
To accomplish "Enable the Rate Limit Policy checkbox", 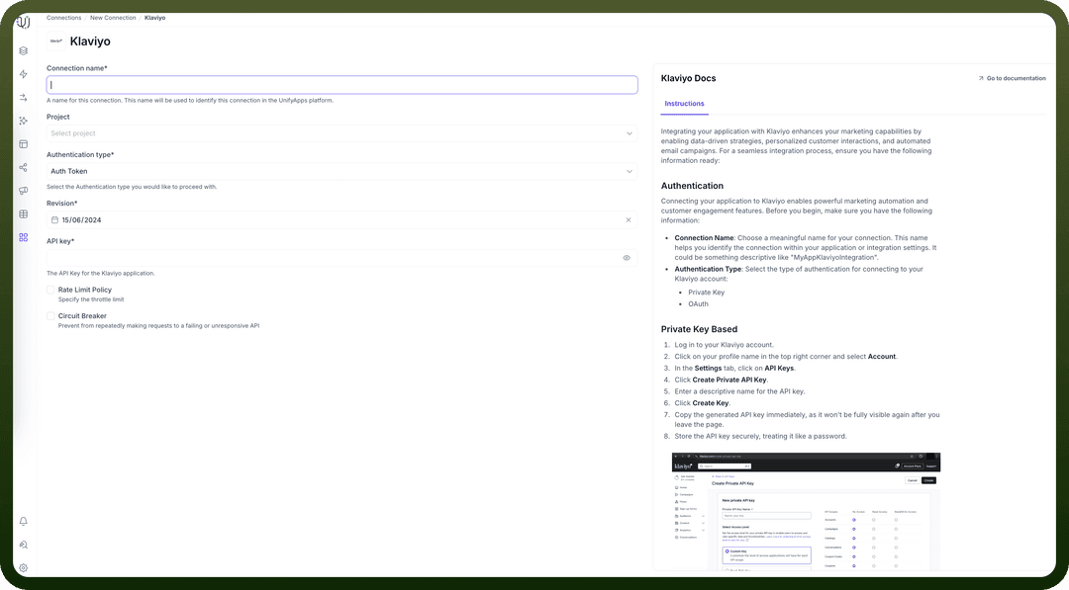I will [x=50, y=290].
